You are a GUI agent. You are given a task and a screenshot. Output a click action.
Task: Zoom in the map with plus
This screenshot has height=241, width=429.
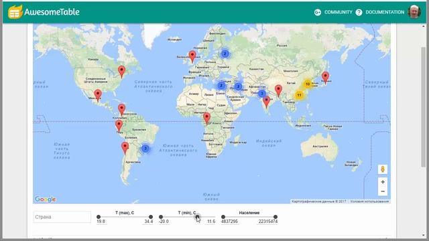tap(383, 182)
